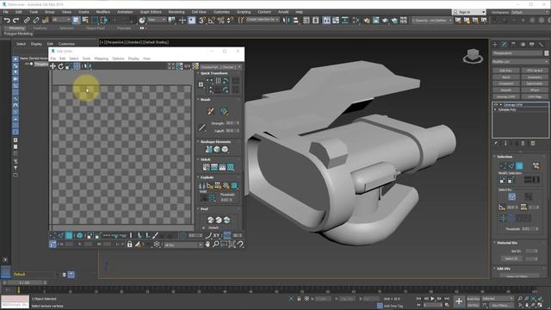Select Polygon sub-object mode in Edit UVWs
This screenshot has width=551, height=310.
(69, 235)
